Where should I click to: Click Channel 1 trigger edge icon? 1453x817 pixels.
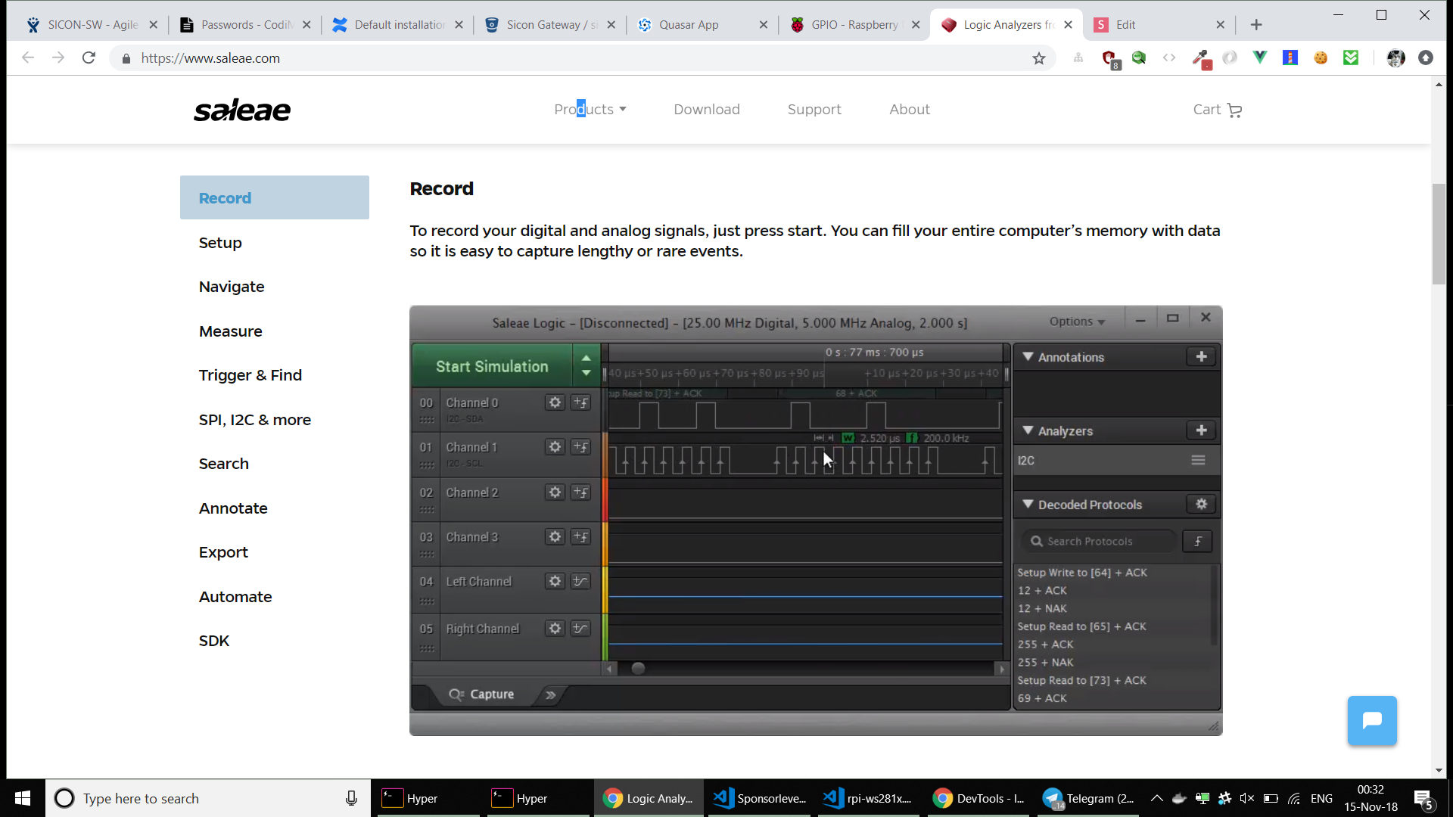click(580, 447)
